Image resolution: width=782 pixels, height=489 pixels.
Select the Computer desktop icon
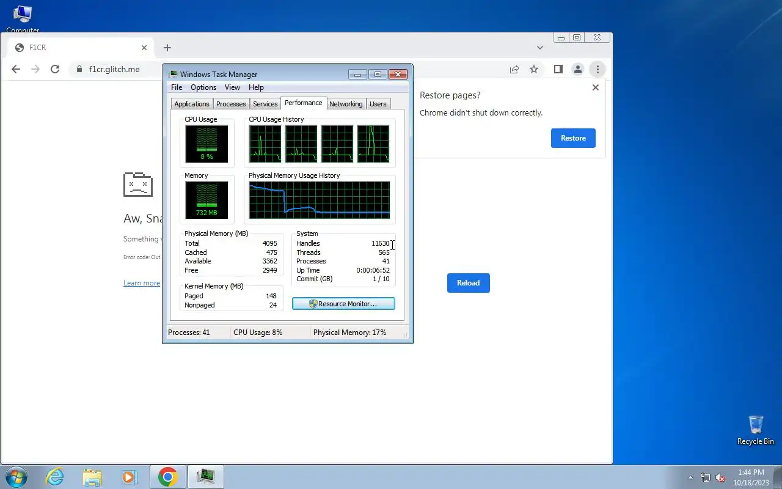[x=23, y=18]
